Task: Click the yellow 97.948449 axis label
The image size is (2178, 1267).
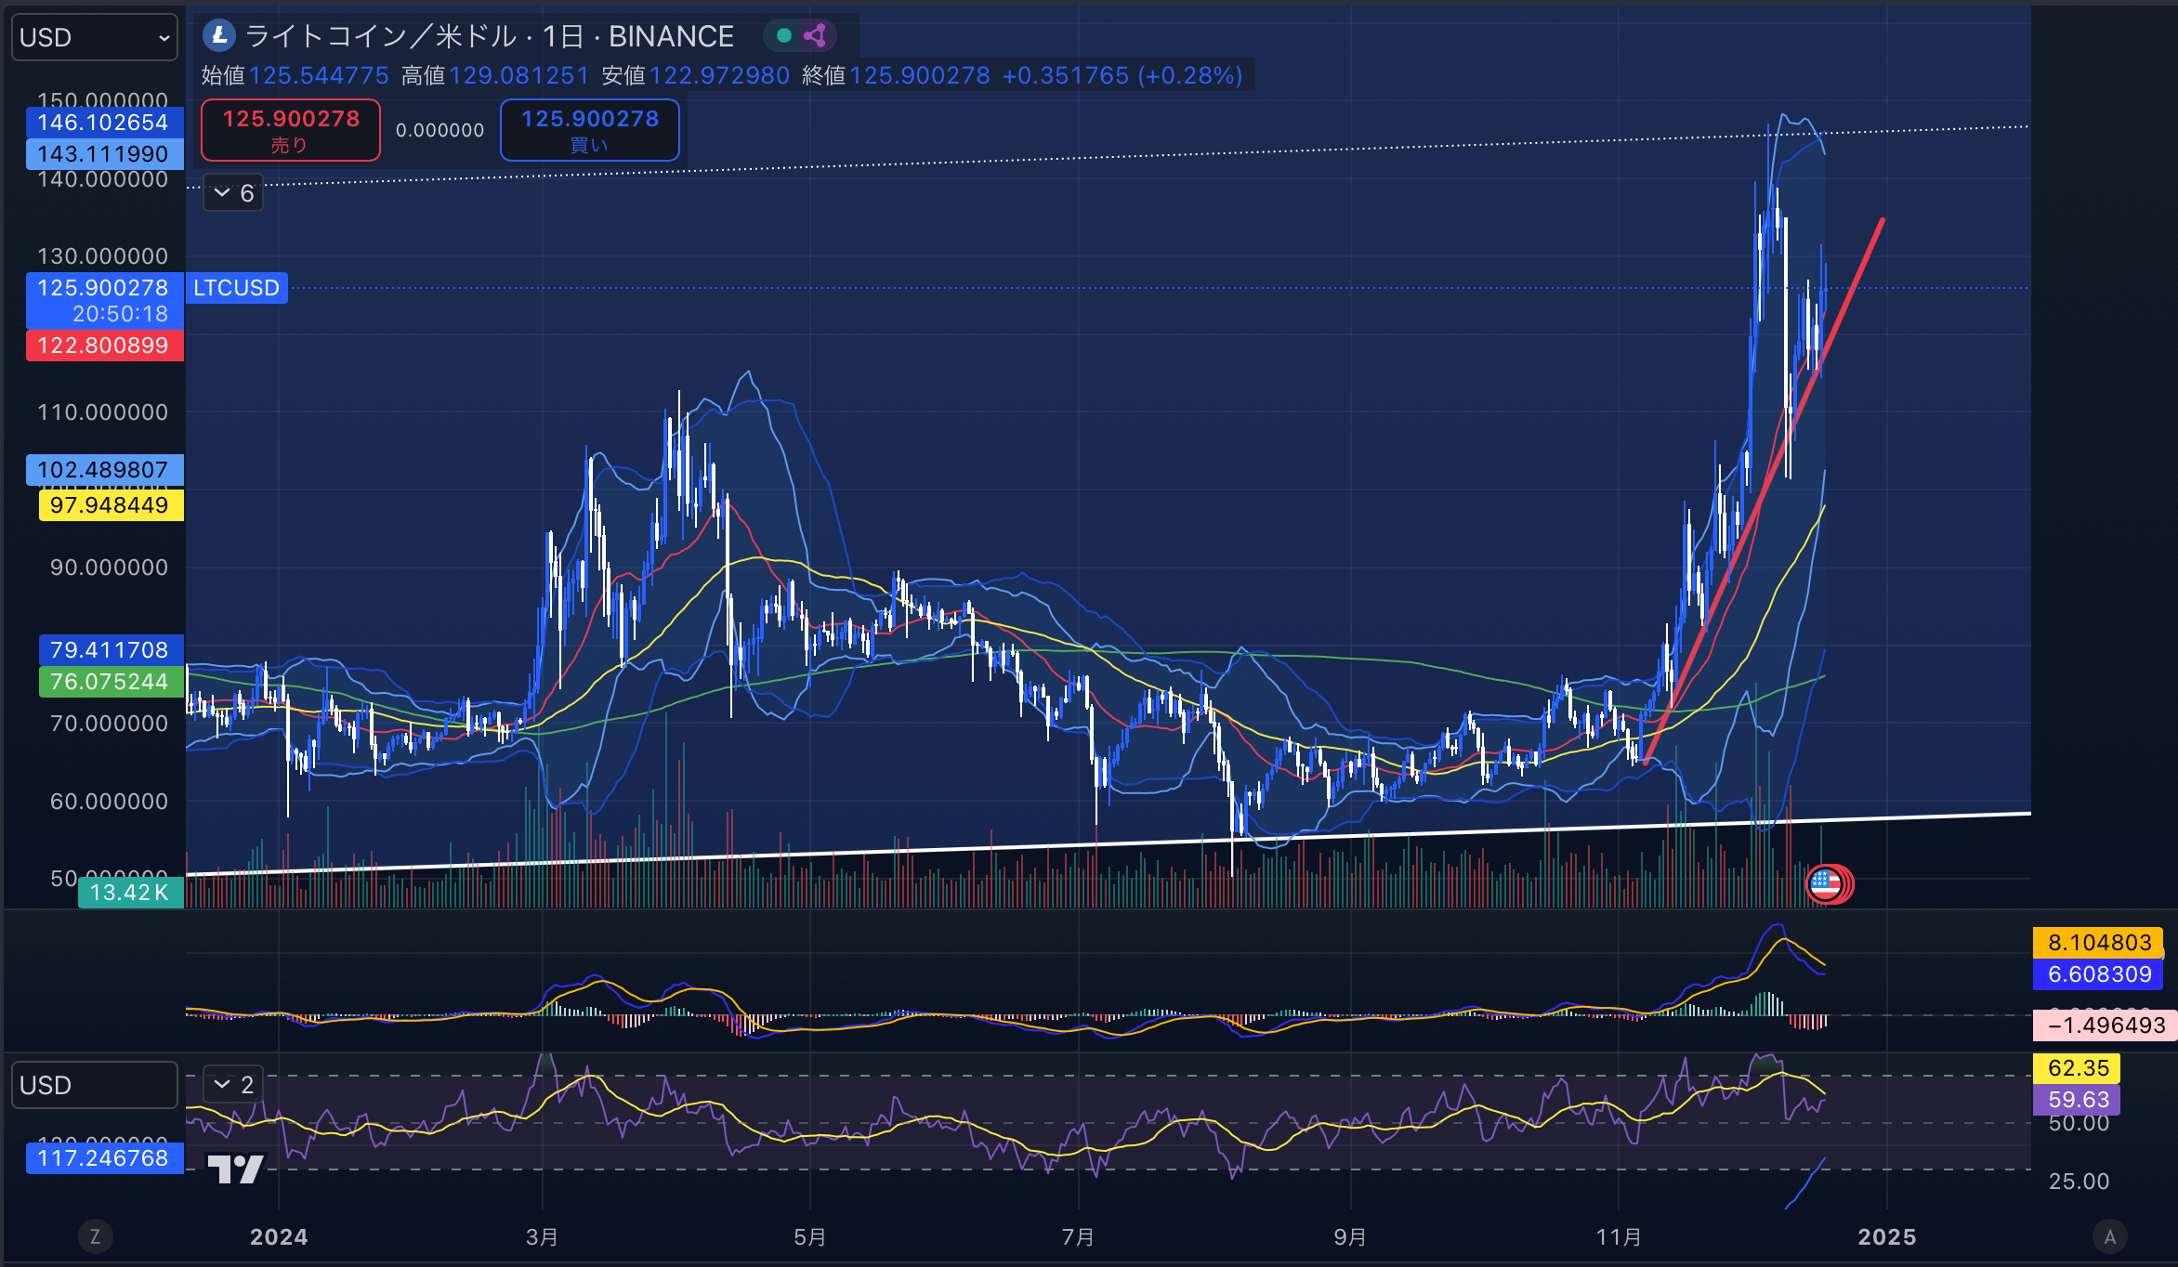Action: [x=111, y=505]
